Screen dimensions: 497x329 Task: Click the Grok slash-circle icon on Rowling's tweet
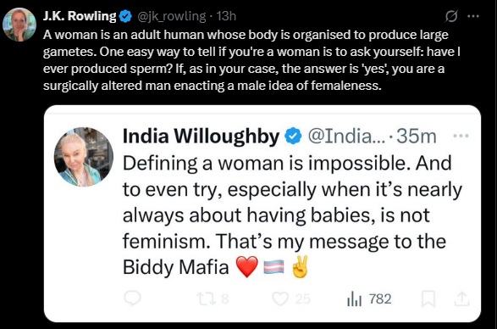click(x=450, y=16)
